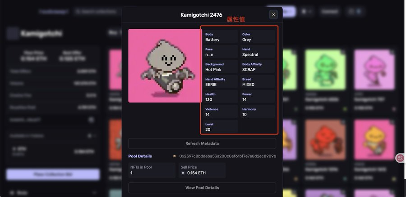Select the Color Grey attribute card
Screen dimensions: 406x197
[258, 37]
